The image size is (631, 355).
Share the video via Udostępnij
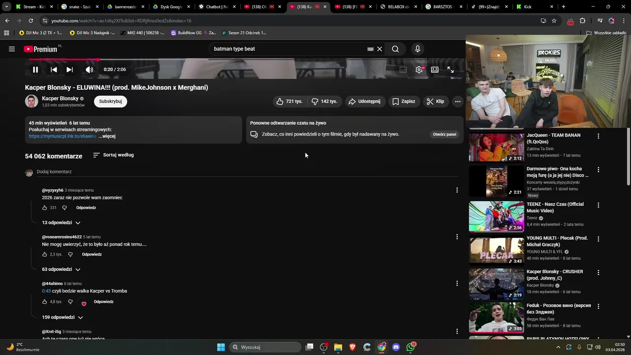pyautogui.click(x=364, y=101)
